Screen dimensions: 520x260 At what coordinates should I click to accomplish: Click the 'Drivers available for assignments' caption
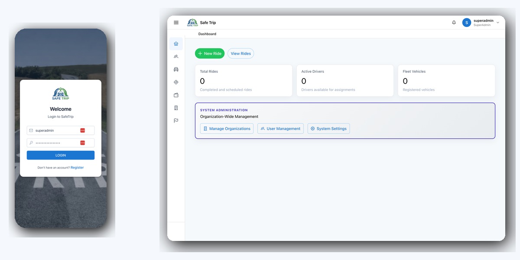tap(328, 90)
